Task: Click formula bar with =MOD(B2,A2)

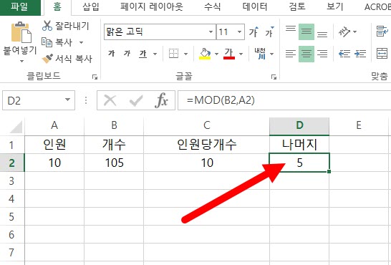Action: click(x=284, y=100)
